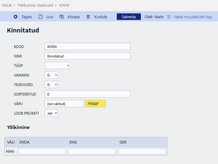Navigate to Pakkumise staatused breadcrumb

[x=35, y=5]
